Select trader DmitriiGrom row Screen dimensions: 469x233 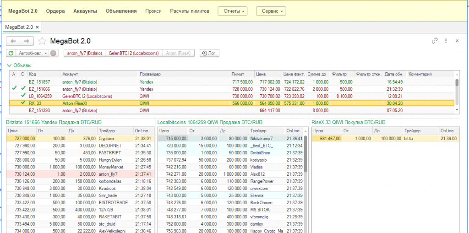pos(231,152)
